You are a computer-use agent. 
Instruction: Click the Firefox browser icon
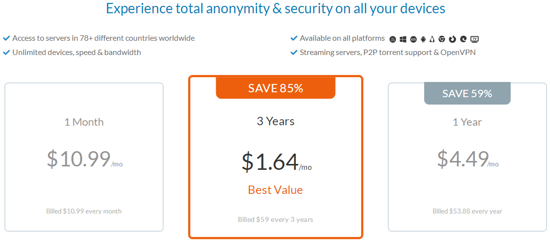tap(453, 39)
